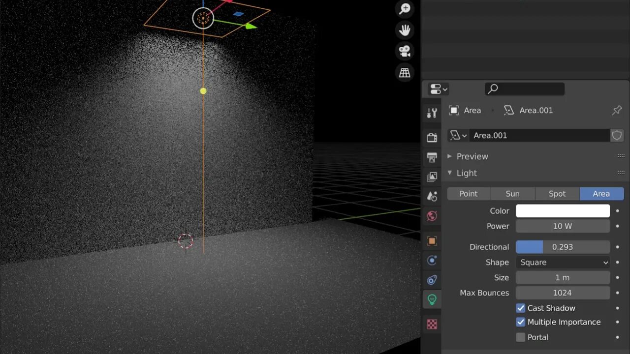Enable the Portal checkbox
Screen dimensions: 630x354
point(520,337)
